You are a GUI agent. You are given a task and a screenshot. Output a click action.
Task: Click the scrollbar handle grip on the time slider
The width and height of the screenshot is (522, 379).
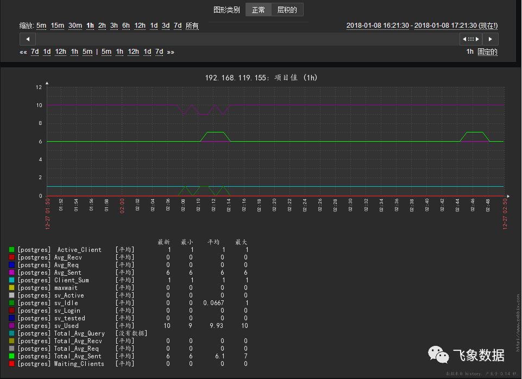coord(470,39)
